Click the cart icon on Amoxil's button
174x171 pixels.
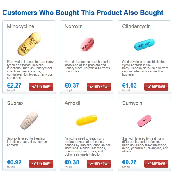point(92,164)
